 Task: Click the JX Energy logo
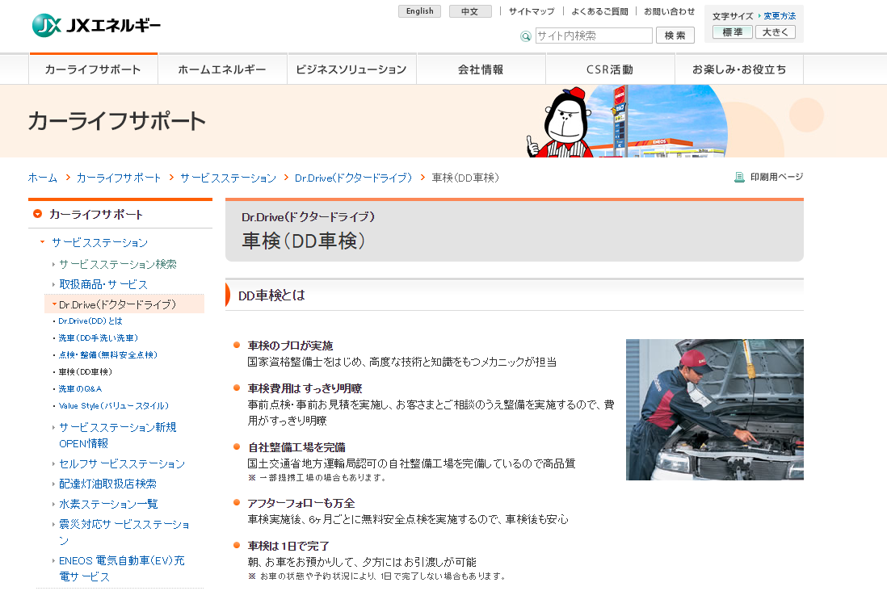pos(96,26)
